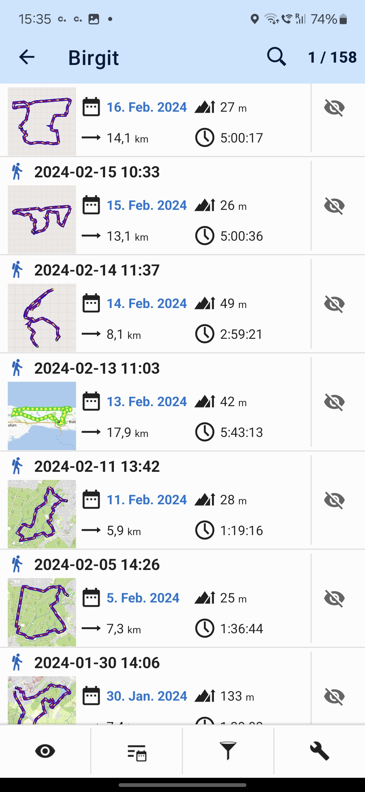Toggle visibility of 30. Jan. 2024 track

point(334,697)
